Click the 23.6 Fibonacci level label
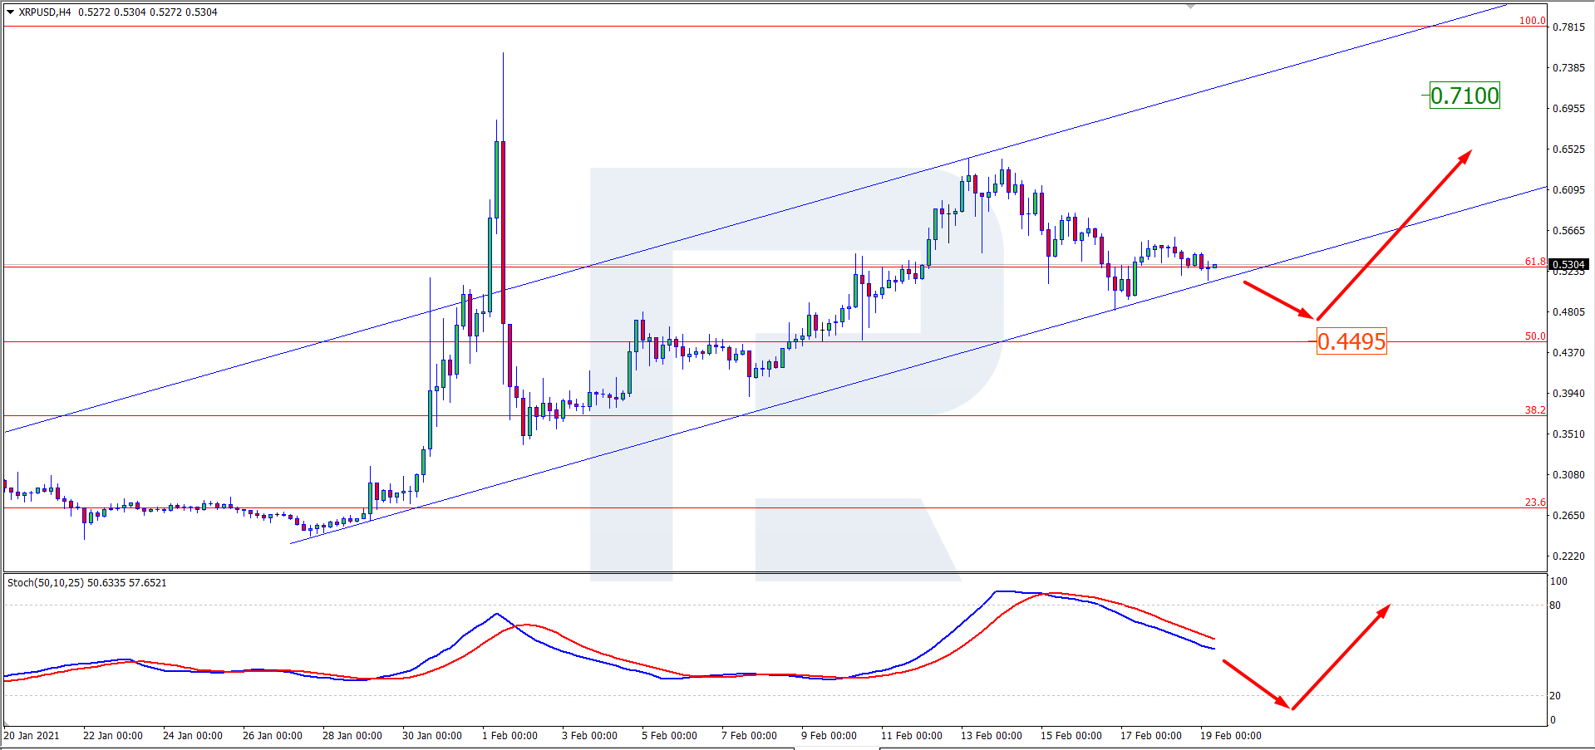This screenshot has height=750, width=1595. point(1534,502)
